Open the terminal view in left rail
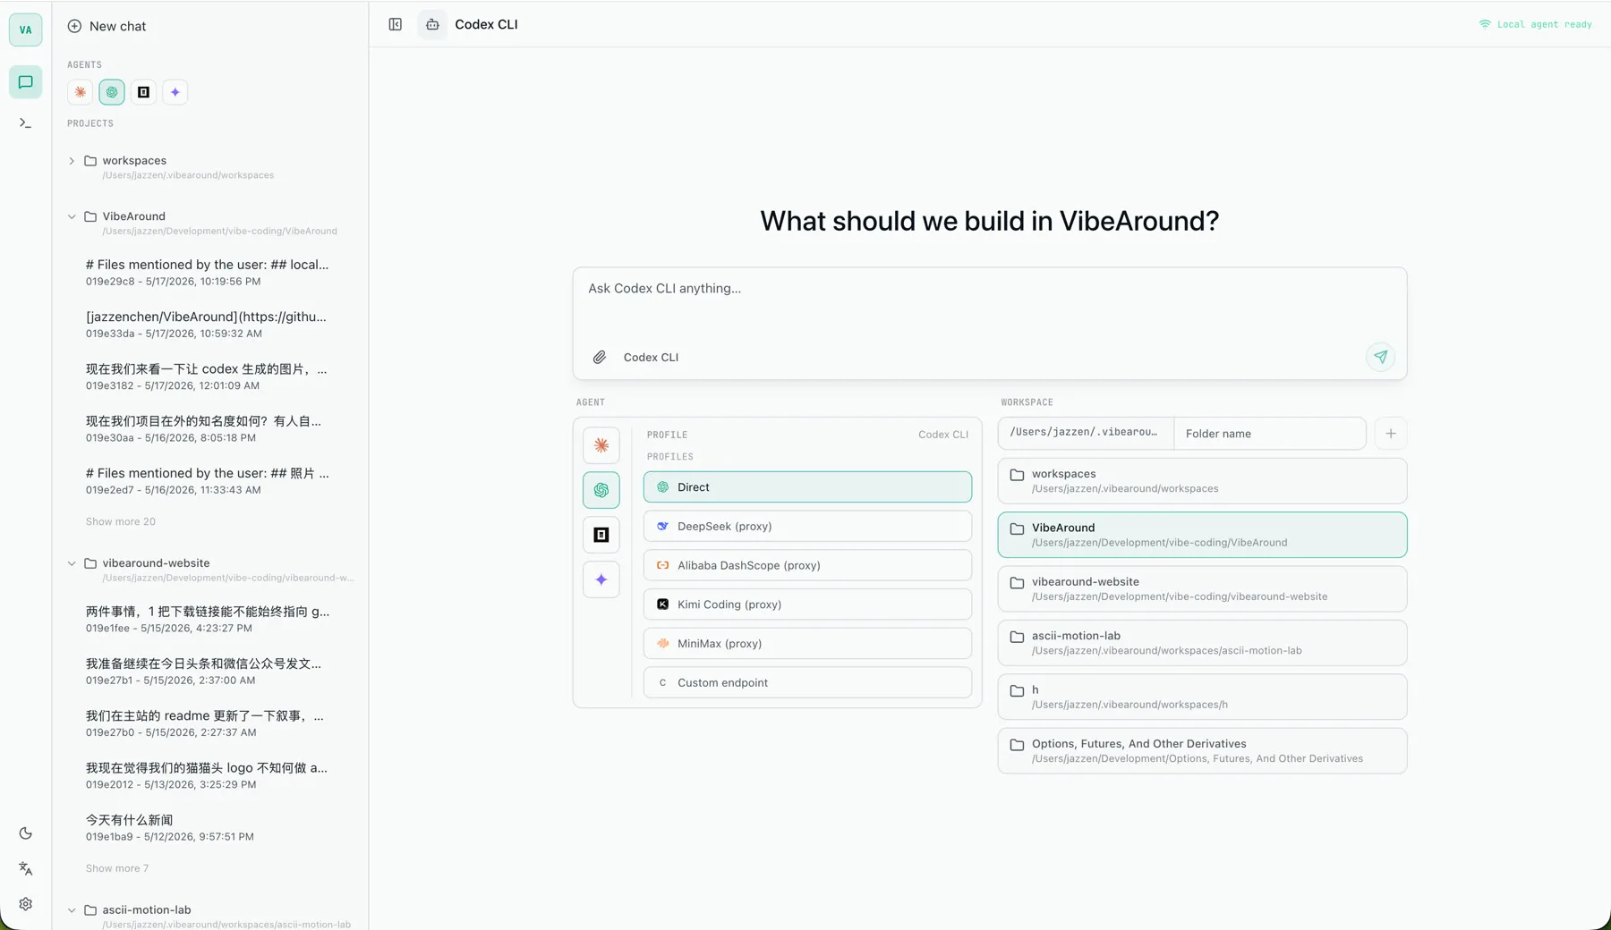 coord(25,123)
